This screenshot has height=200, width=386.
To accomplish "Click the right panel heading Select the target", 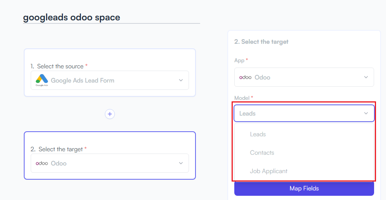I will 261,42.
